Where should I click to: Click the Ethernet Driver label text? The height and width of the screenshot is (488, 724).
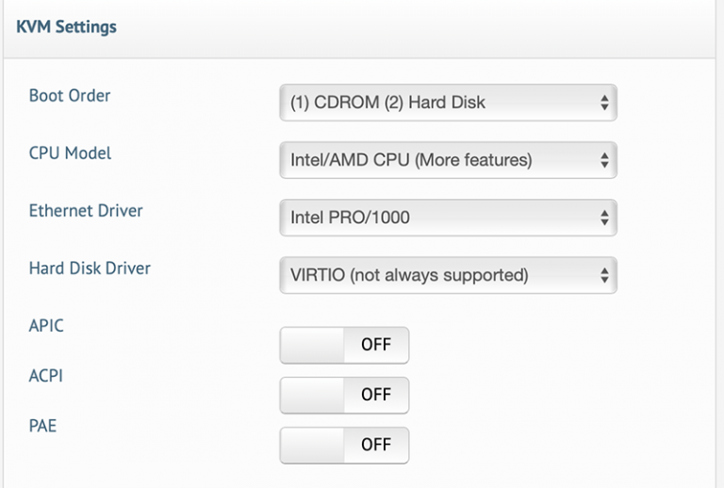click(86, 211)
